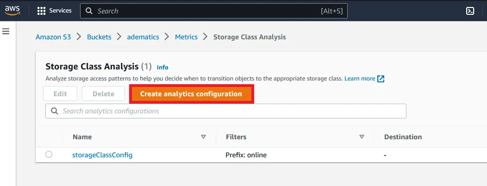The image size is (487, 186).
Task: Click the magnifier in analytics configurations search
Action: [54, 111]
